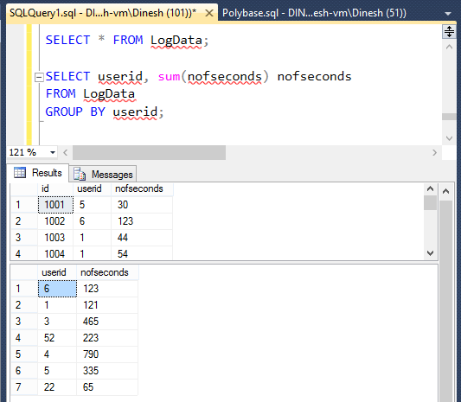This screenshot has width=461, height=402.
Task: Select userid header in second grid
Action: (57, 272)
